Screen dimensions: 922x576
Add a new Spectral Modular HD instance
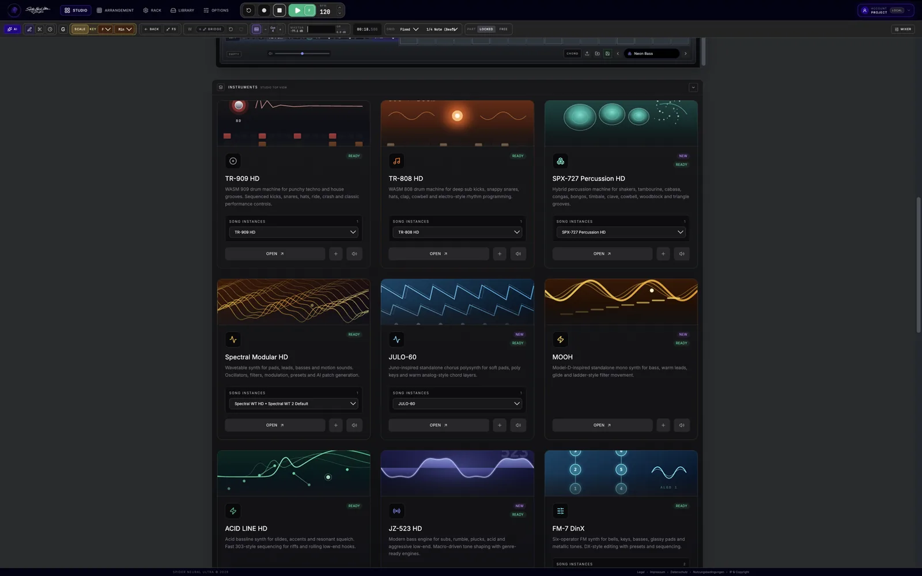point(336,426)
